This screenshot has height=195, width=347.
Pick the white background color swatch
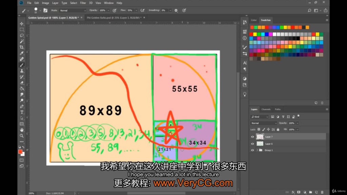pyautogui.click(x=23, y=154)
